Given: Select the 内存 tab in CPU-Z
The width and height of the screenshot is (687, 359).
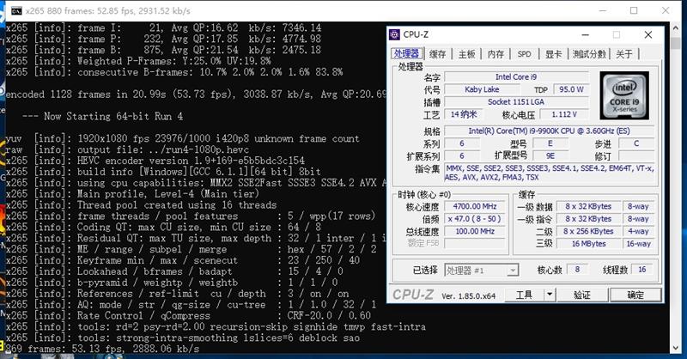Looking at the screenshot, I should tap(495, 54).
